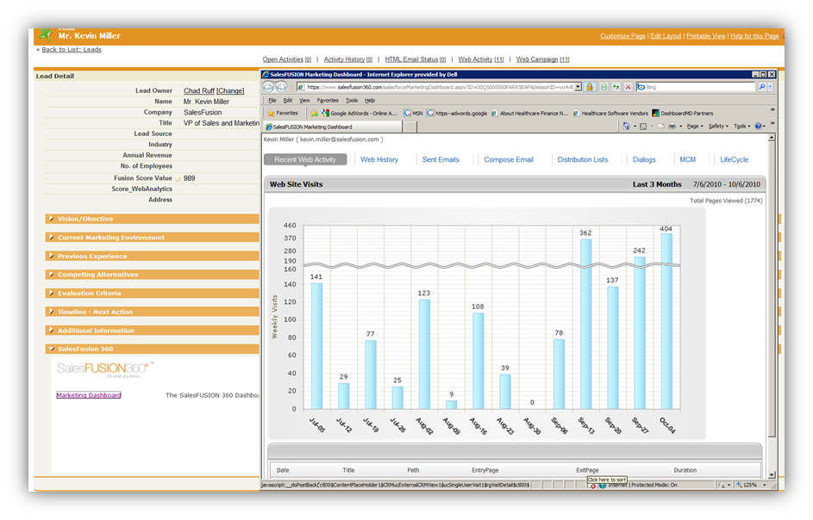813x520 pixels.
Task: Open the Help menu in Internet Explorer
Action: pyautogui.click(x=370, y=101)
